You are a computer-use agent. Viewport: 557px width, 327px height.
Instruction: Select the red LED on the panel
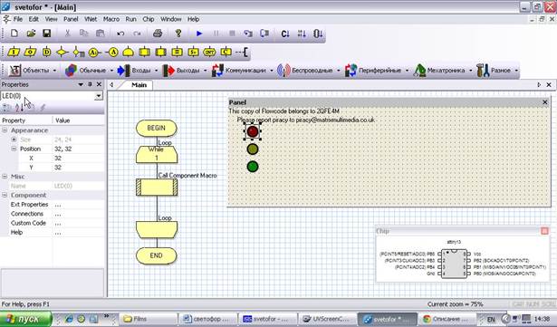pyautogui.click(x=253, y=131)
